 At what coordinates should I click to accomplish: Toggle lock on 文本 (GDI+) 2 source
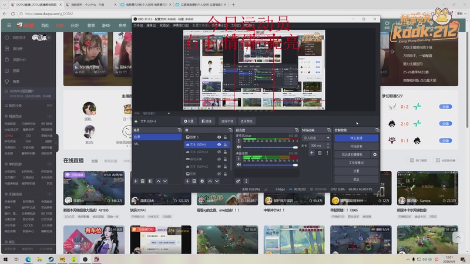[x=225, y=167]
